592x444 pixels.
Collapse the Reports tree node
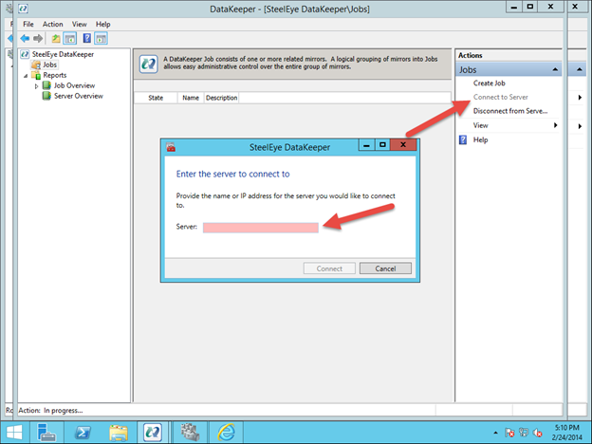[26, 75]
